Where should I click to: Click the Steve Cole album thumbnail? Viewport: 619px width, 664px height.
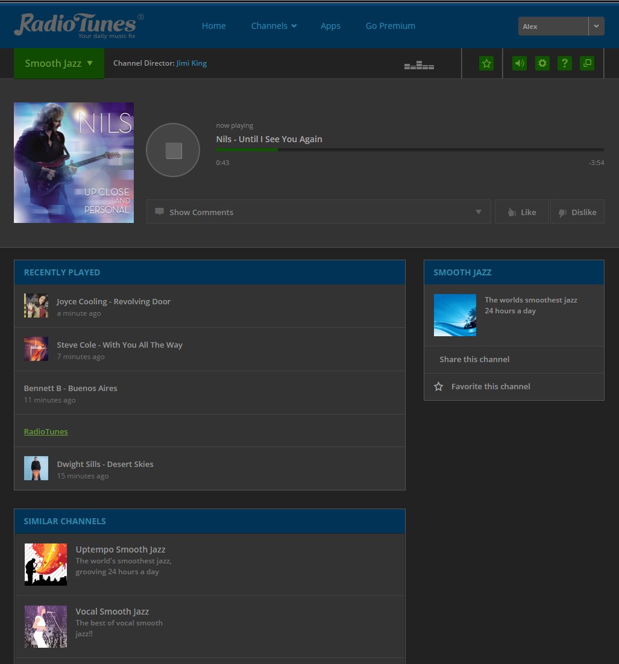(36, 349)
